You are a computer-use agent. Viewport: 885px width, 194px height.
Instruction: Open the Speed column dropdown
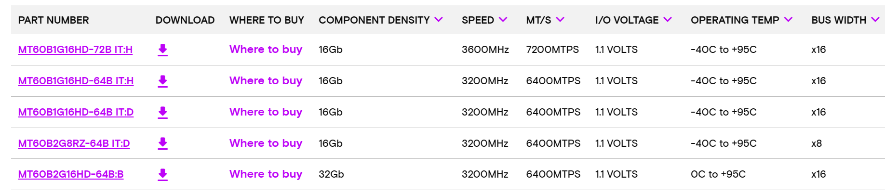click(x=503, y=20)
